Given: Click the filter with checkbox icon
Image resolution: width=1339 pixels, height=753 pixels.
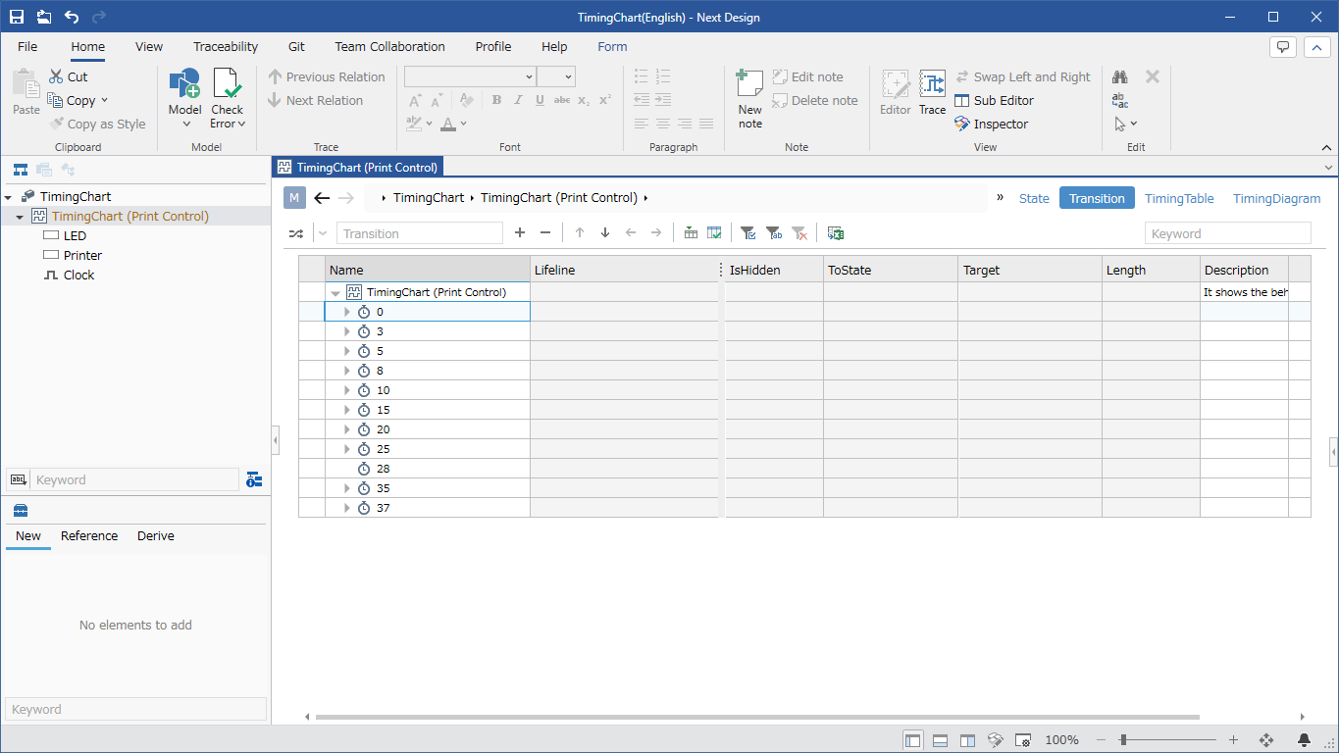Looking at the screenshot, I should coord(748,232).
